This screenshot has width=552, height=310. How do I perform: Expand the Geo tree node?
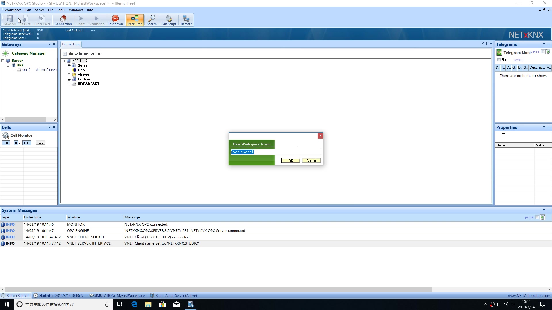pos(69,70)
